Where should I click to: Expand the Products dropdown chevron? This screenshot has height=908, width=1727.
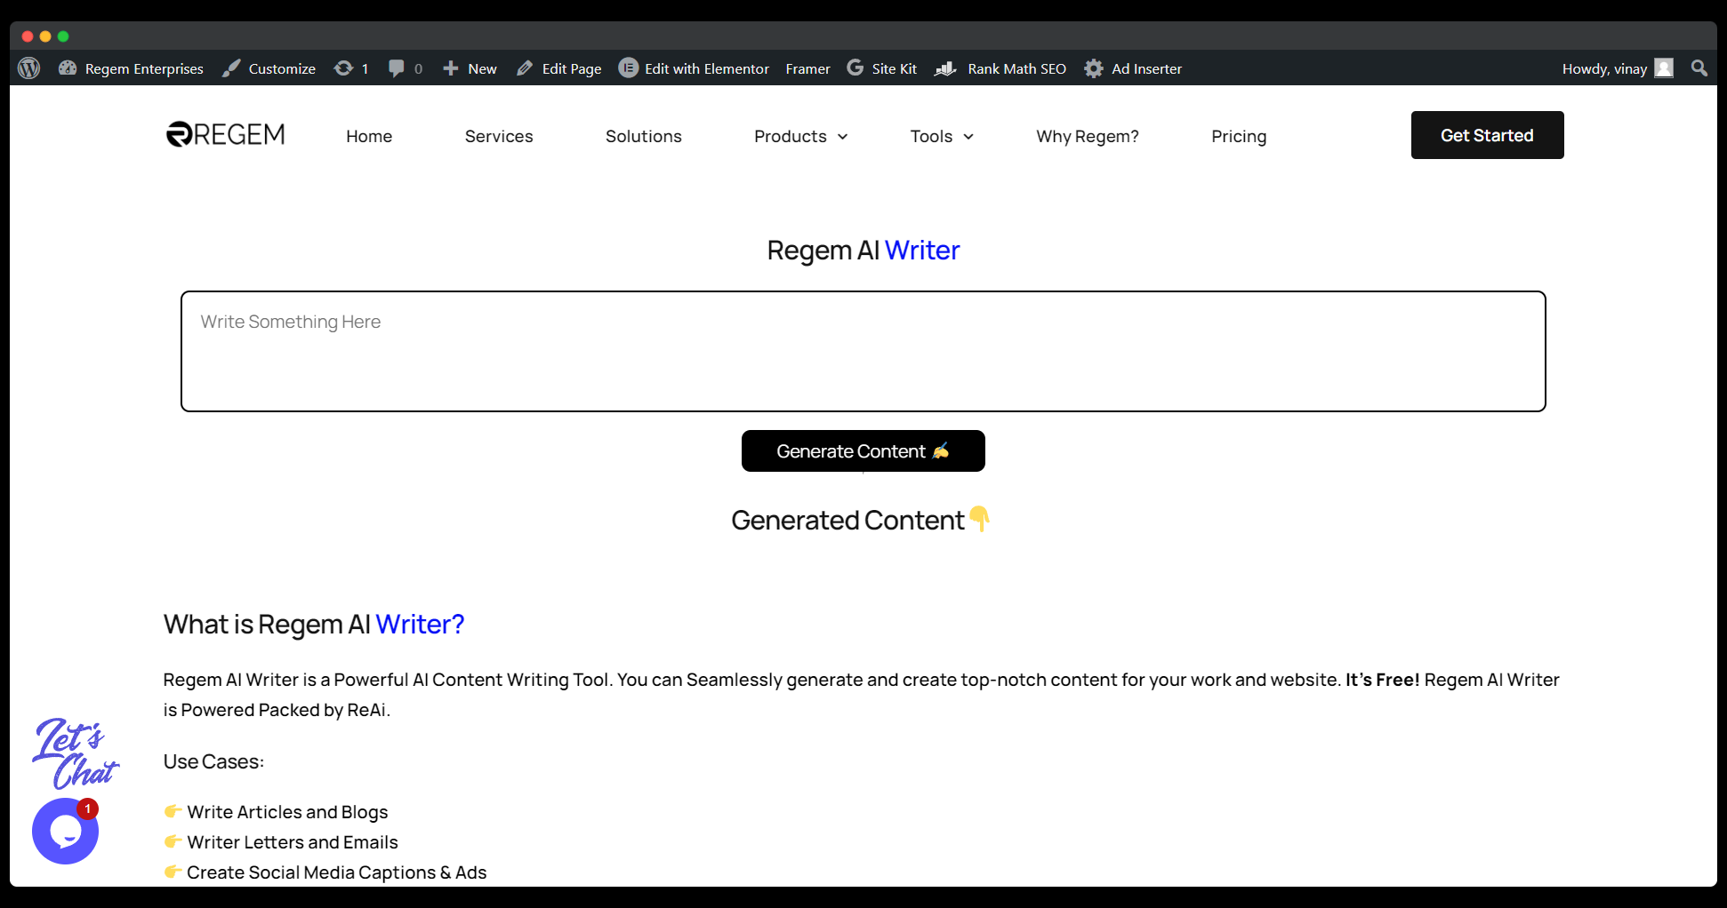click(843, 137)
